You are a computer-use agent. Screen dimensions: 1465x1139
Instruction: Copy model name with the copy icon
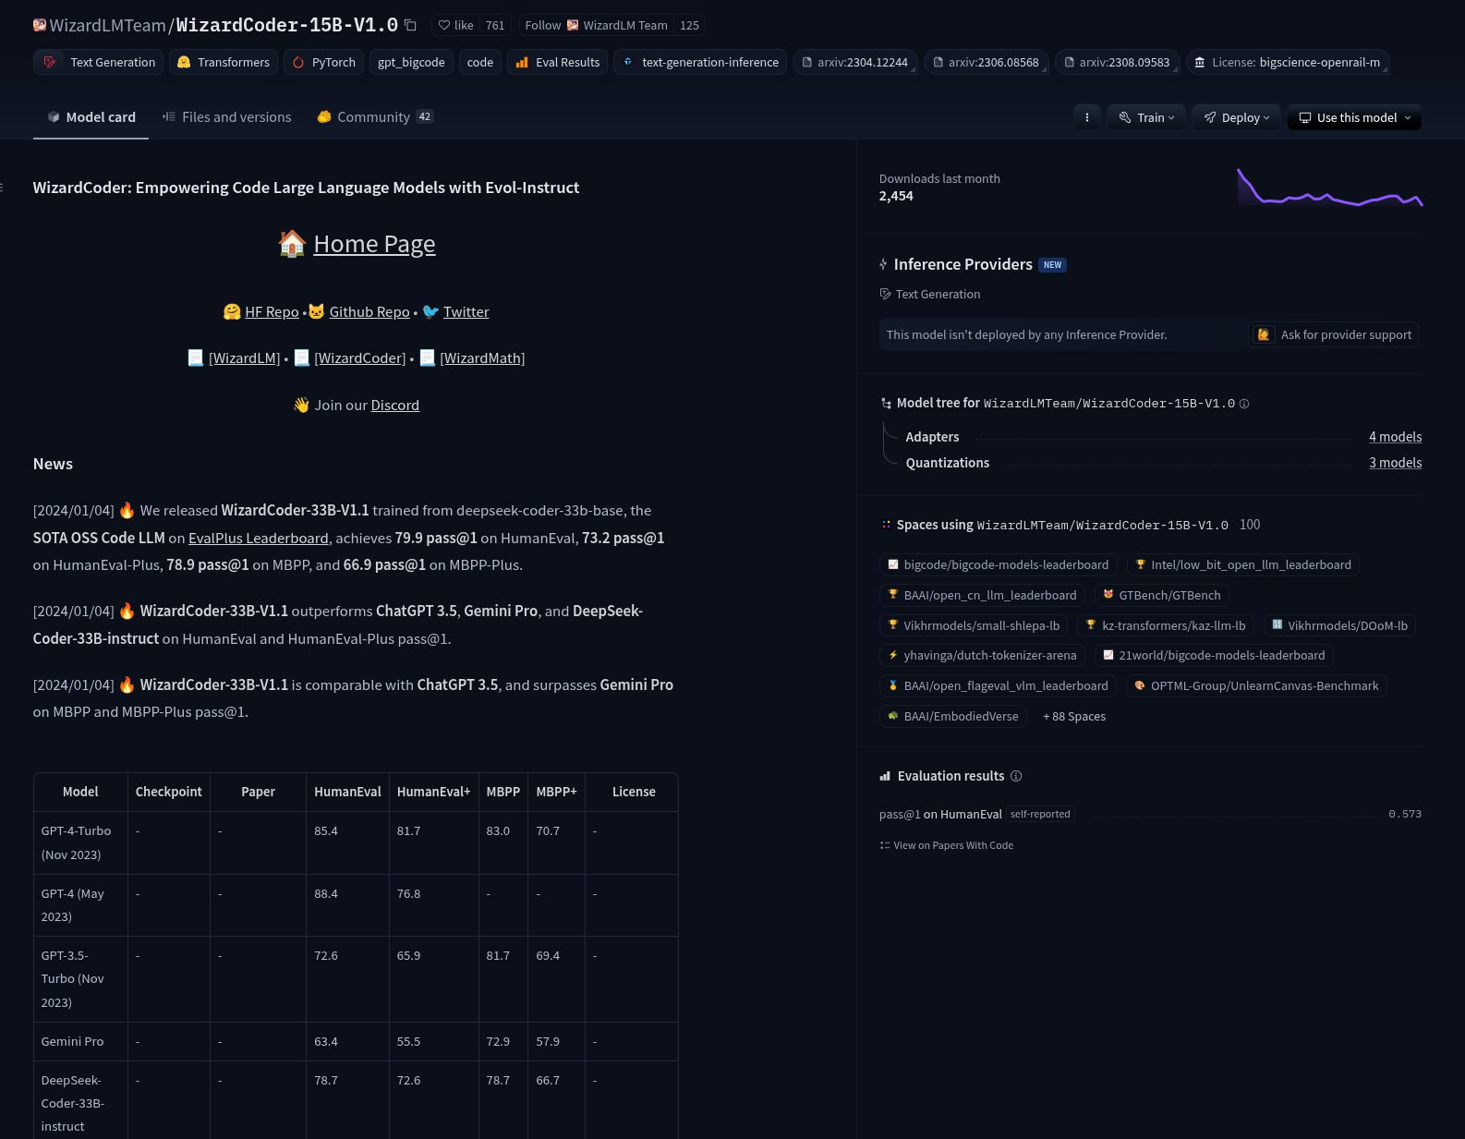pos(410,25)
